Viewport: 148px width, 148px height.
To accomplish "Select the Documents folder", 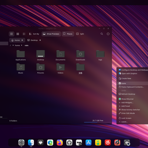I will [60, 55].
